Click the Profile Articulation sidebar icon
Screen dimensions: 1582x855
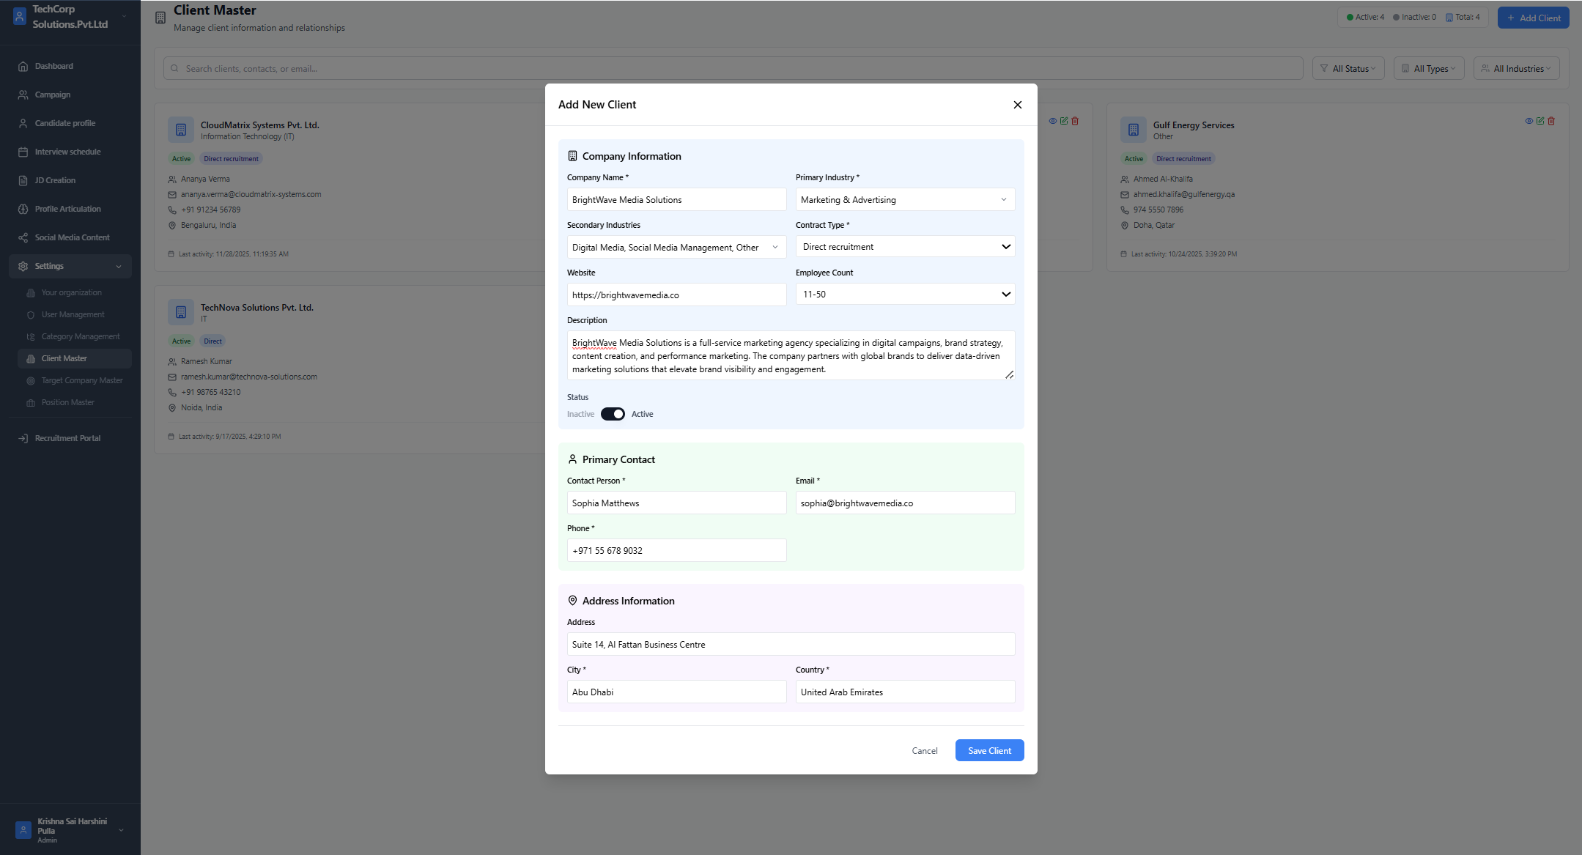23,209
